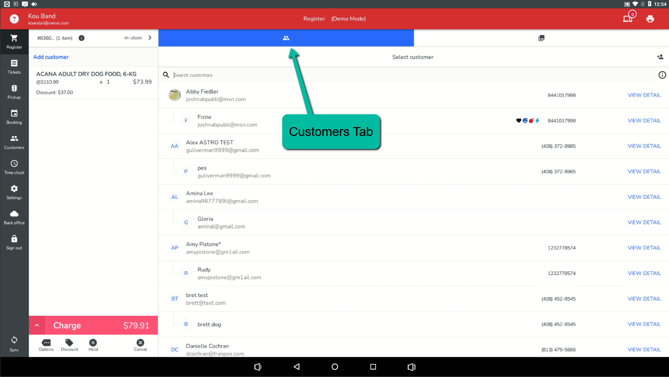The image size is (669, 377).
Task: Click the help question mark icon
Action: pos(14,19)
